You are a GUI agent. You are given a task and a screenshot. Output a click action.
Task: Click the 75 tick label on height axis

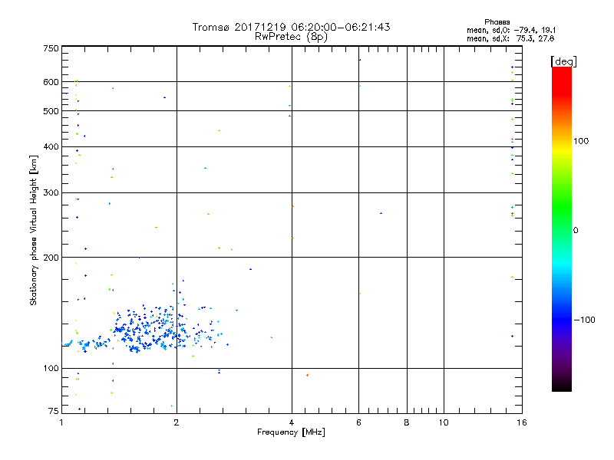click(53, 411)
